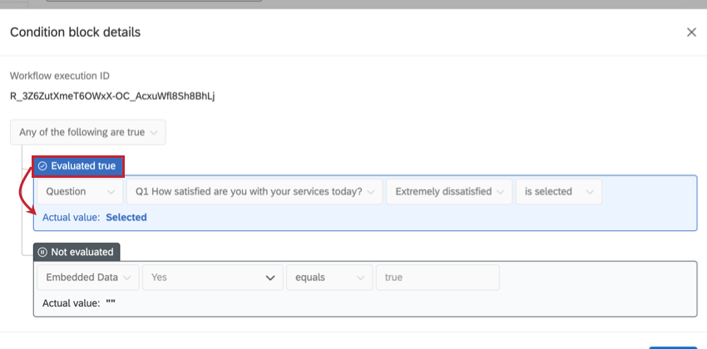Screen dimensions: 707x349
Task: Click the Evaluated true badge
Action: tap(78, 166)
